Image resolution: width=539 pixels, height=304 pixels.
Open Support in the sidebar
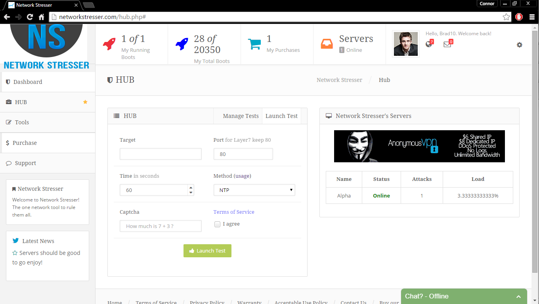pyautogui.click(x=48, y=163)
